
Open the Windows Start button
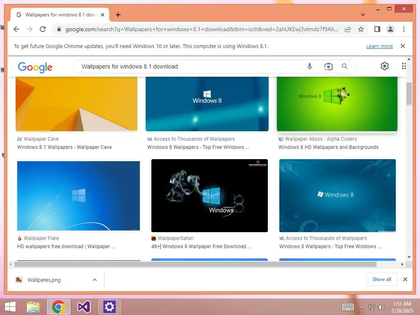pyautogui.click(x=10, y=307)
